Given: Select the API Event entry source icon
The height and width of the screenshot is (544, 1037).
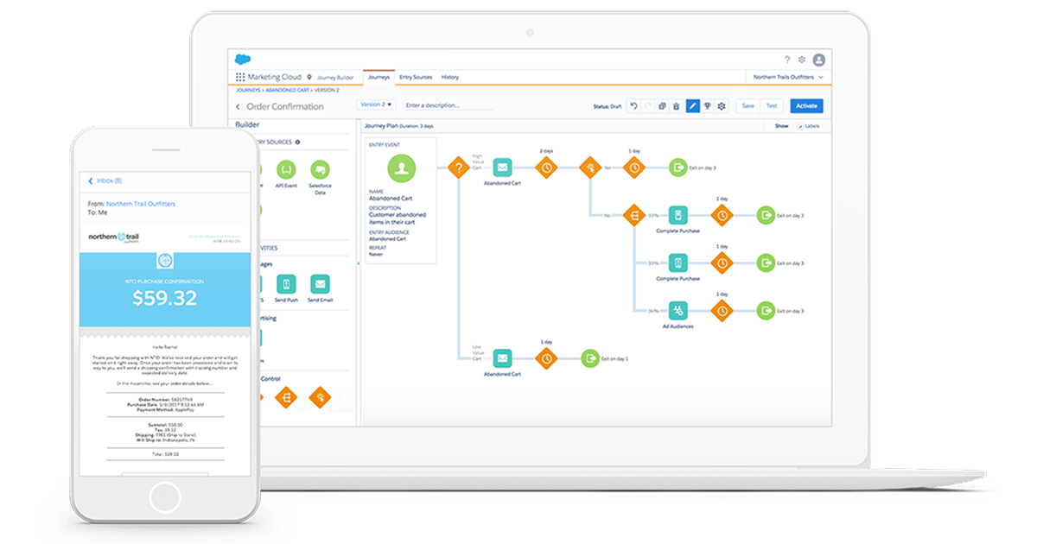Looking at the screenshot, I should coord(286,169).
